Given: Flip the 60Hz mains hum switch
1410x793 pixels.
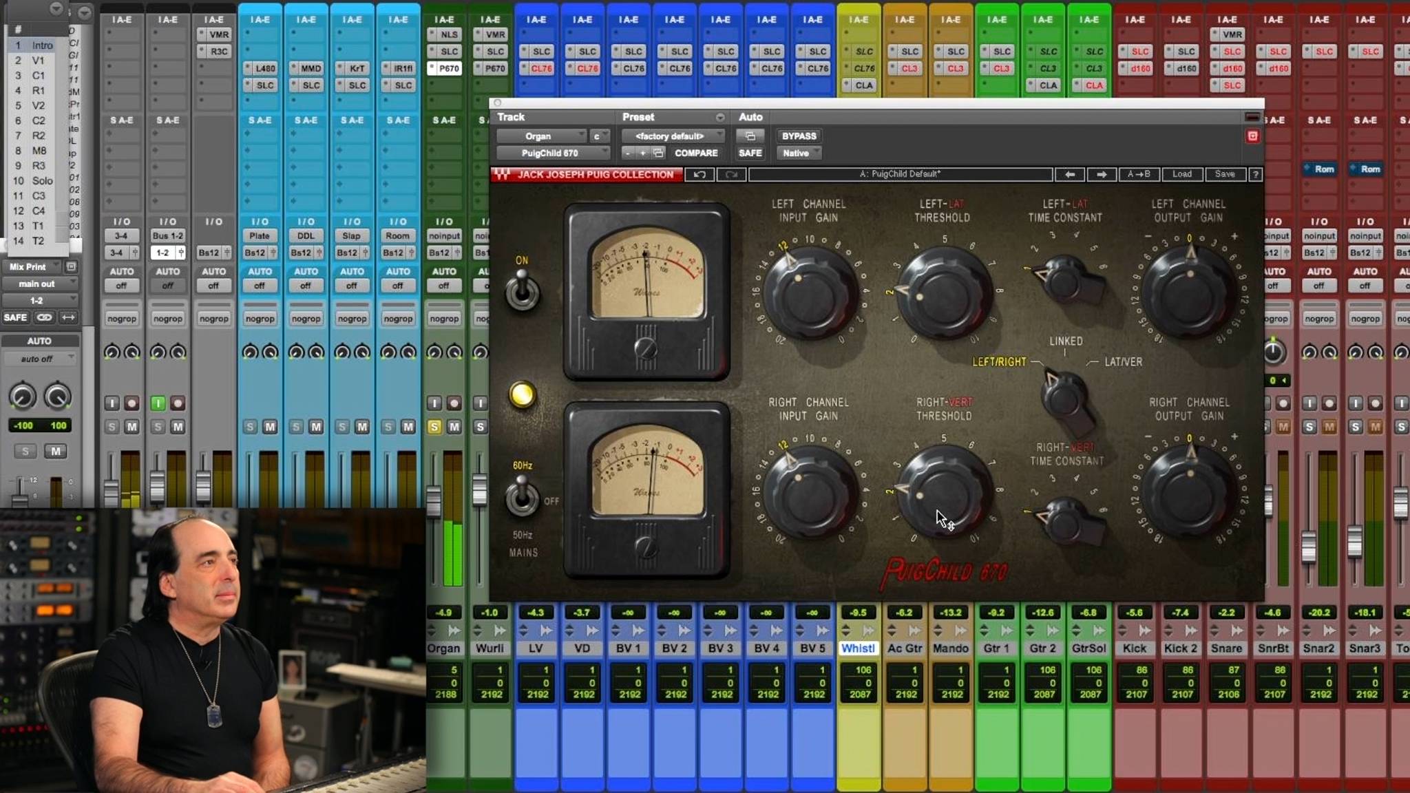Looking at the screenshot, I should [522, 496].
